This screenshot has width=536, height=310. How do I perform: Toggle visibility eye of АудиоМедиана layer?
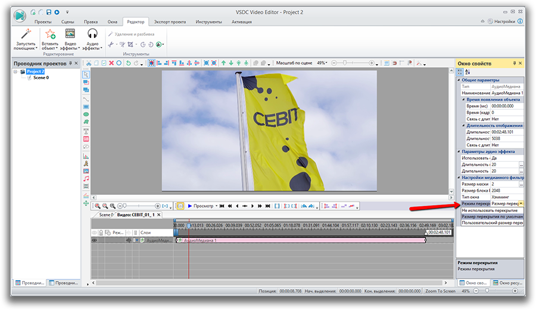click(94, 241)
